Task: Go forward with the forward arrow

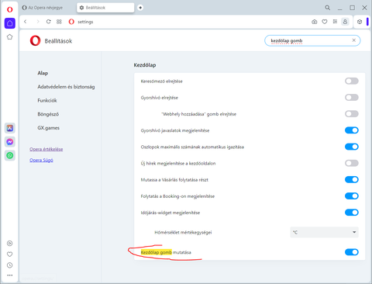Action: [38, 22]
